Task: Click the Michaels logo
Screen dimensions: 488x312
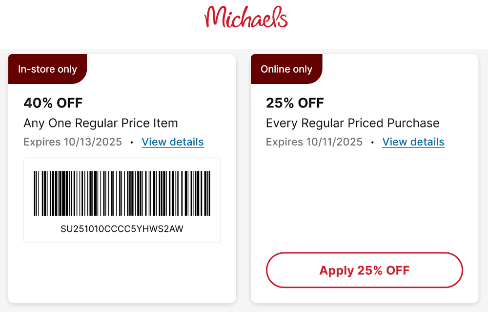Action: (246, 17)
